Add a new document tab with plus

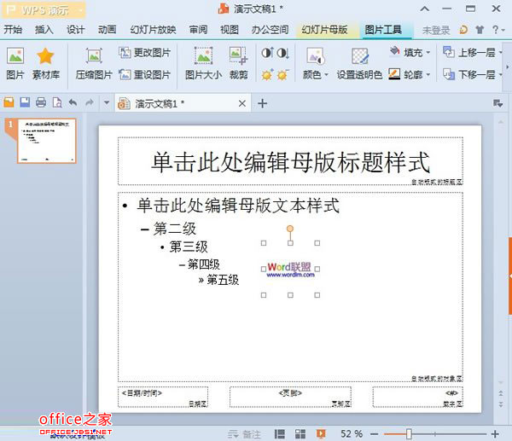coord(262,103)
